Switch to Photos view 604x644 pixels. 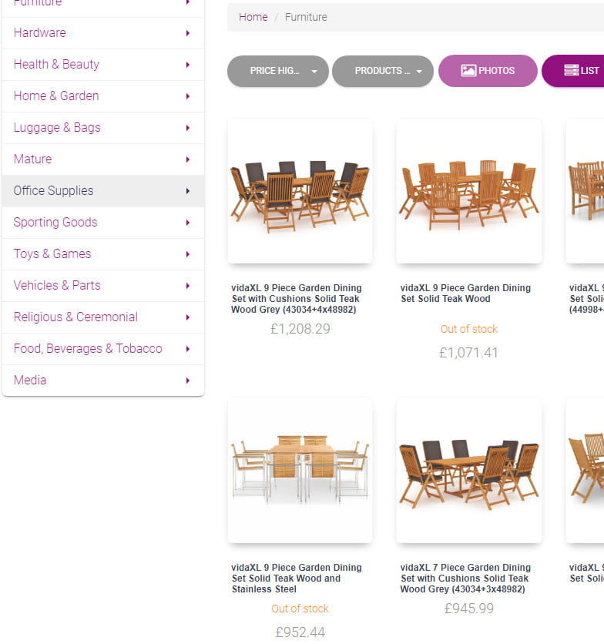488,71
